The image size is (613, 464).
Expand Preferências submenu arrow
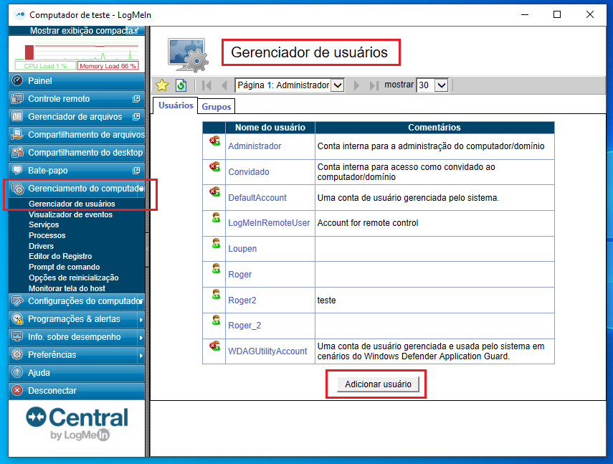(x=141, y=356)
